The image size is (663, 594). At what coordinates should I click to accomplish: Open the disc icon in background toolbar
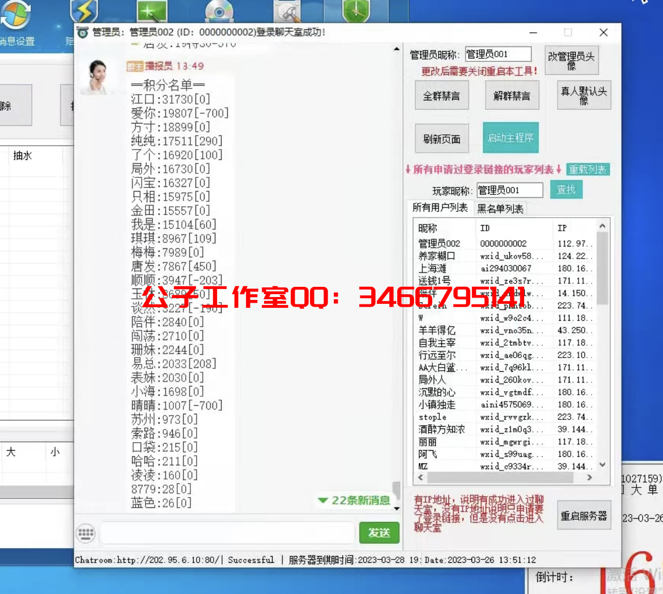point(219,11)
